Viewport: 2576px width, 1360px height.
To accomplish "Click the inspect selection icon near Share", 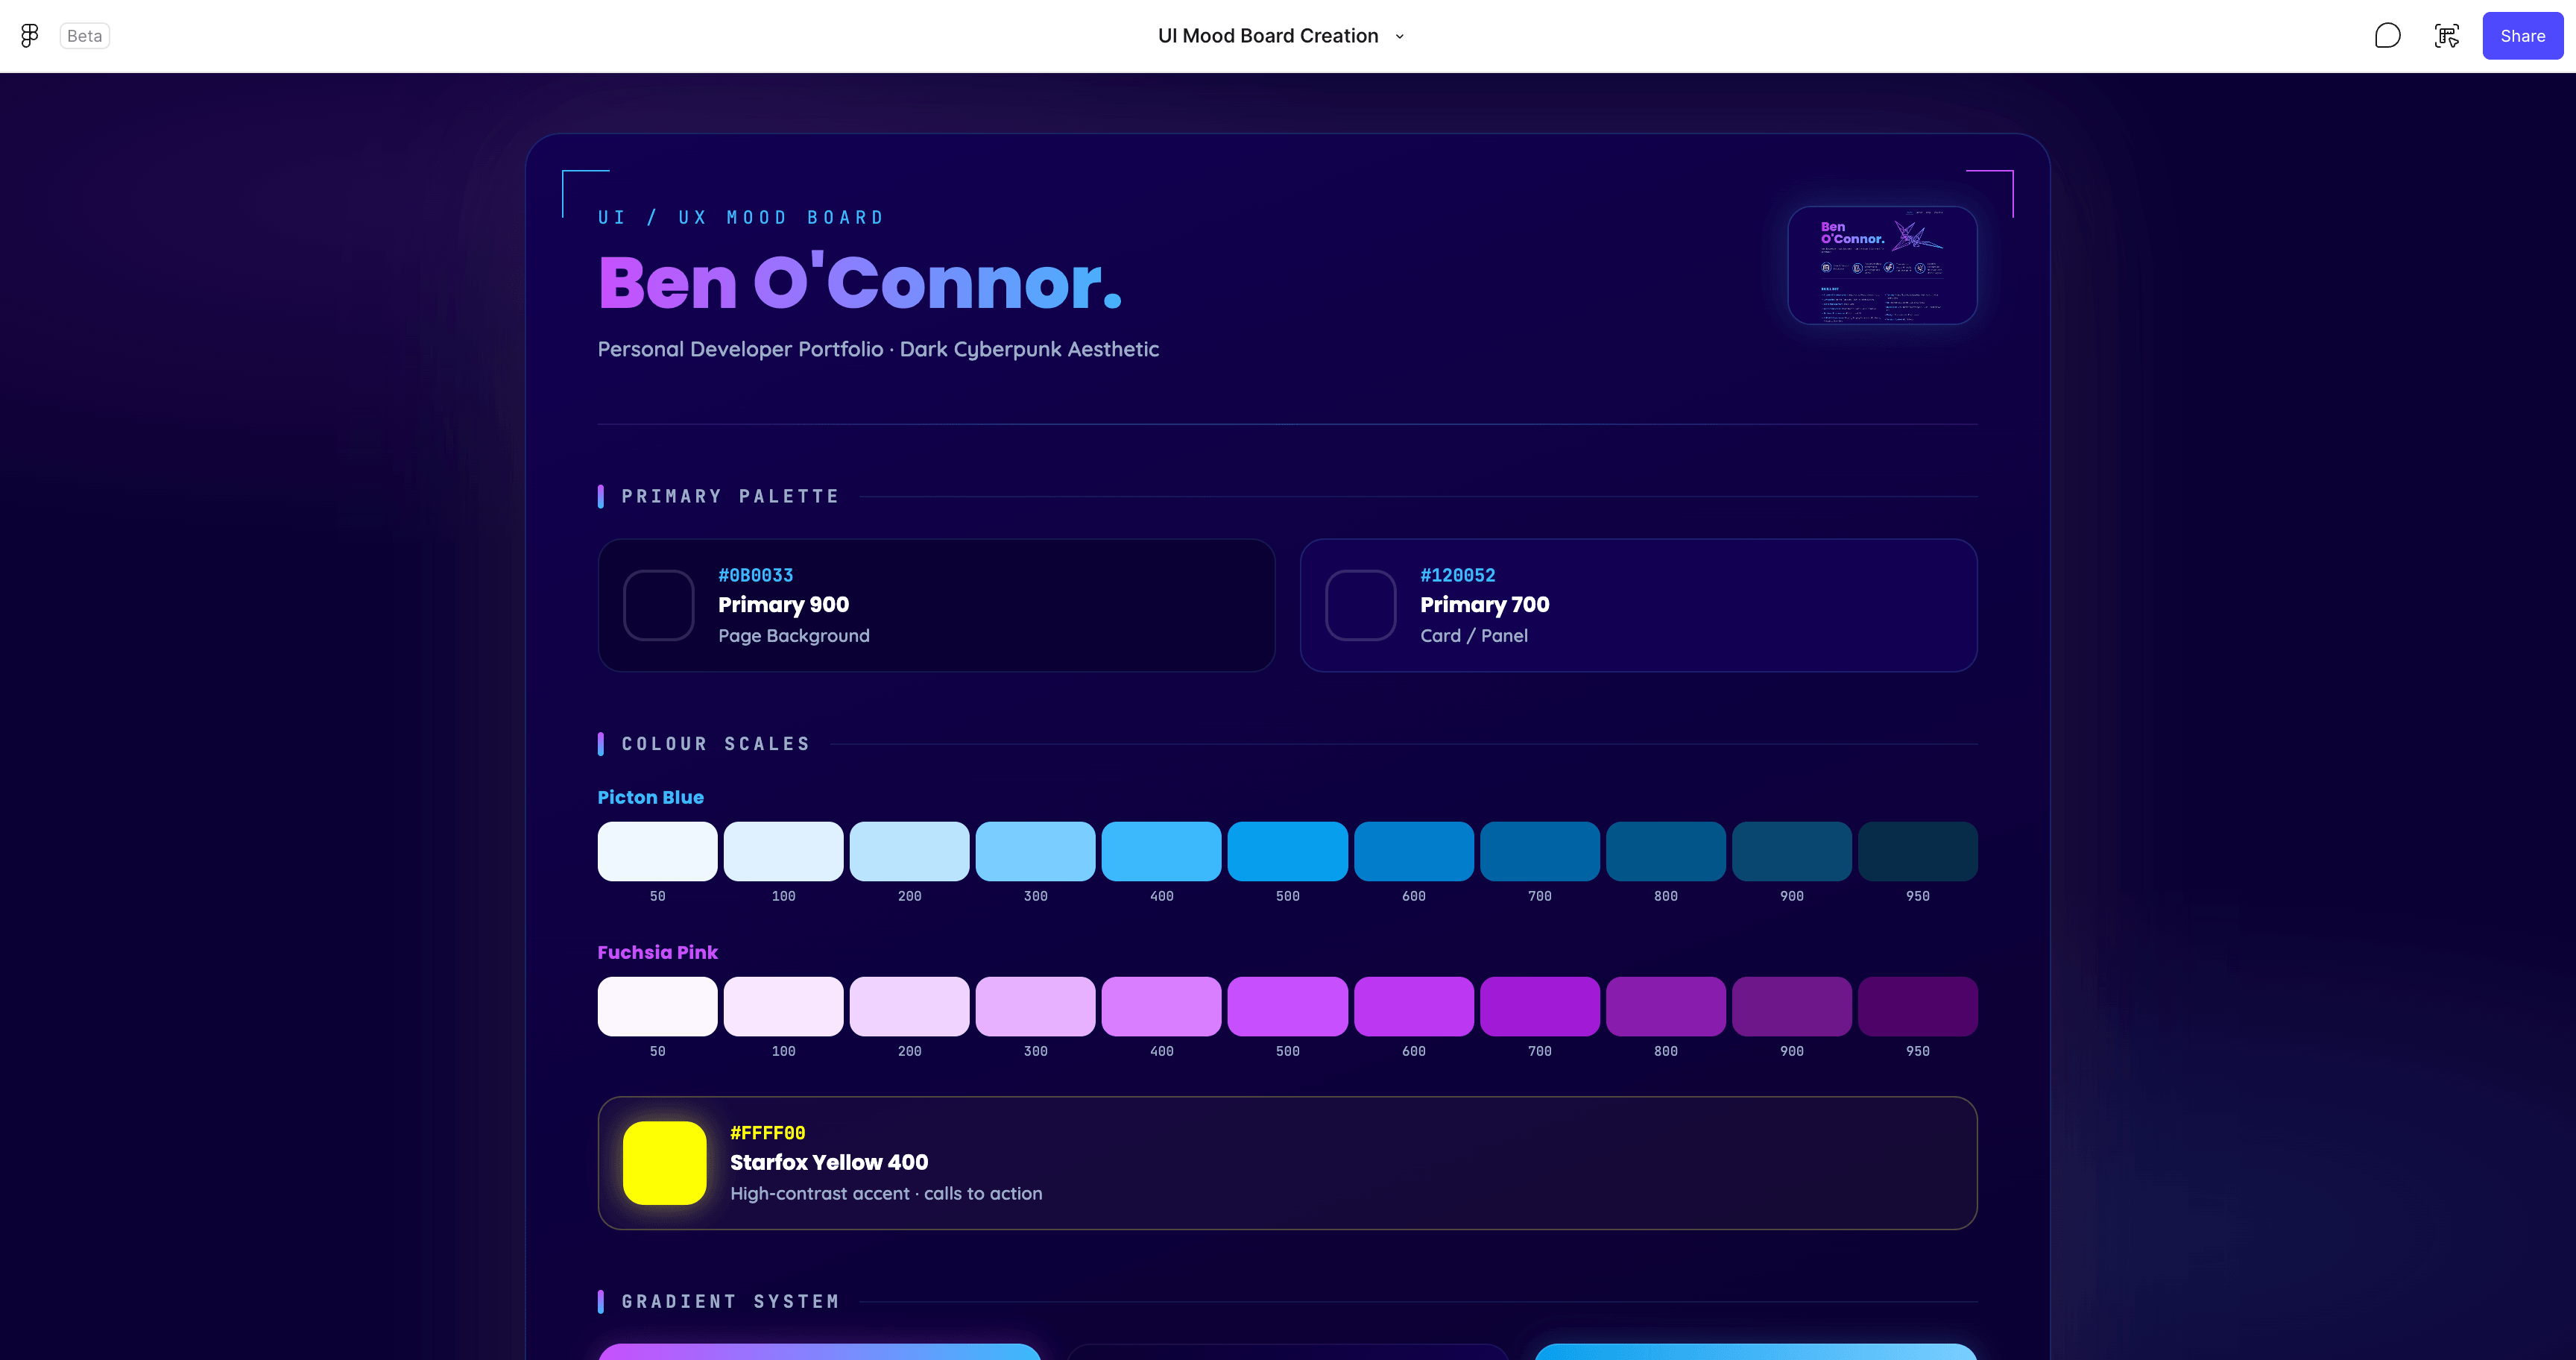I will pos(2447,36).
